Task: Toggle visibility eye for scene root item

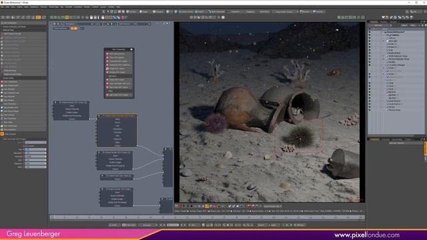Action: pos(370,32)
